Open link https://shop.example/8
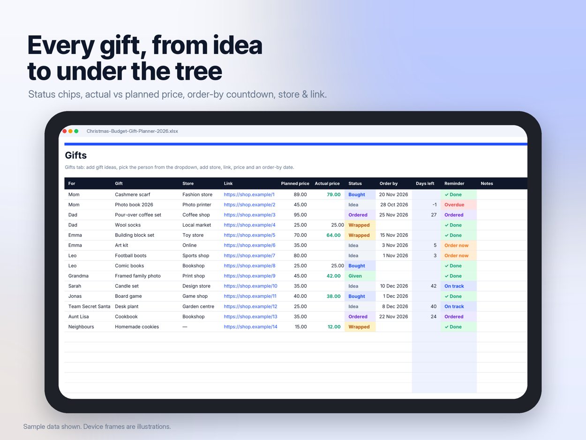The height and width of the screenshot is (440, 586). point(249,266)
